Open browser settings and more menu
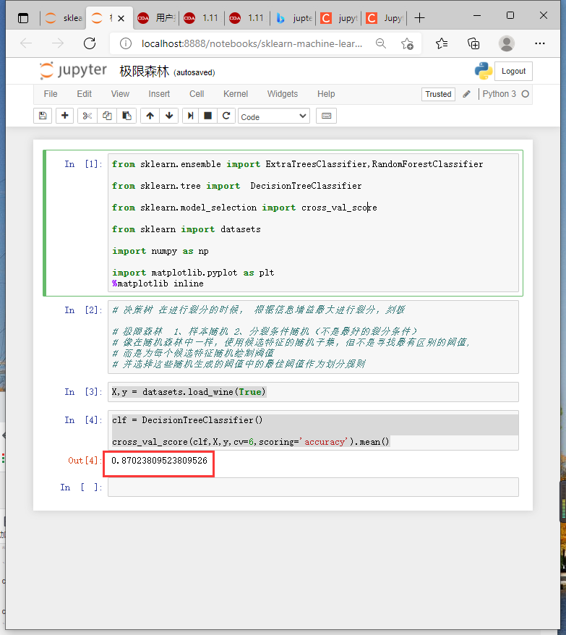This screenshot has height=635, width=566. pos(540,43)
